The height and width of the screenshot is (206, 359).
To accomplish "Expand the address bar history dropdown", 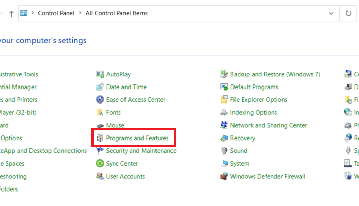I will pos(331,13).
